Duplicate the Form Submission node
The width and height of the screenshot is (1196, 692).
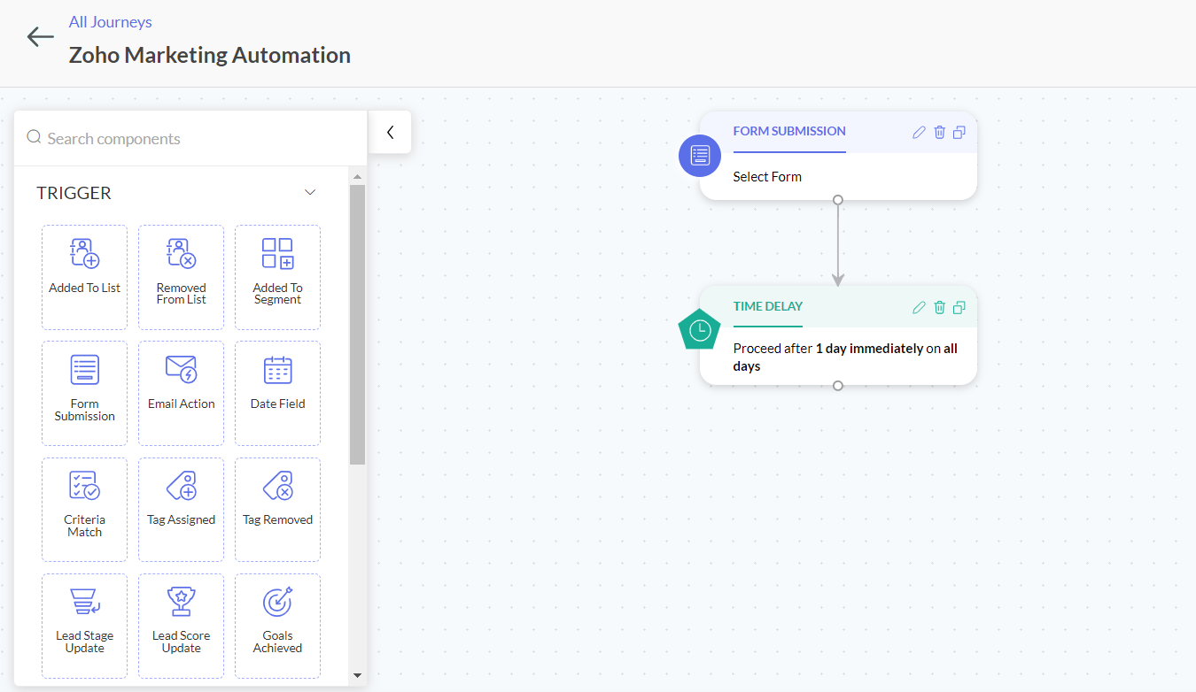coord(959,133)
